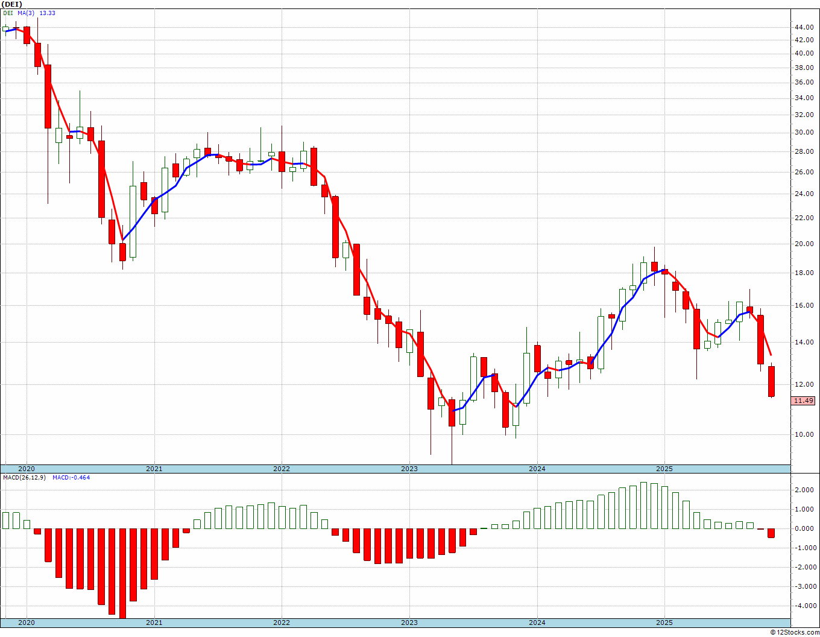820x637 pixels.
Task: Select the 30.00 price axis label
Action: point(803,132)
